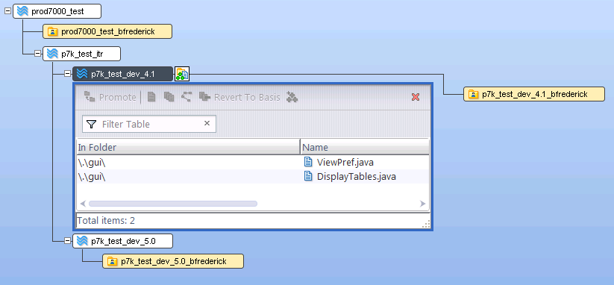614x285 pixels.
Task: Select the DisplayTables.java file name
Action: coord(357,177)
